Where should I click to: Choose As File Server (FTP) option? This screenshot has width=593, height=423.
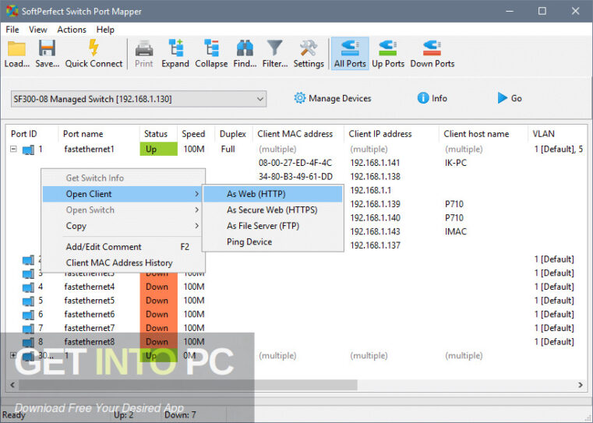pyautogui.click(x=273, y=226)
